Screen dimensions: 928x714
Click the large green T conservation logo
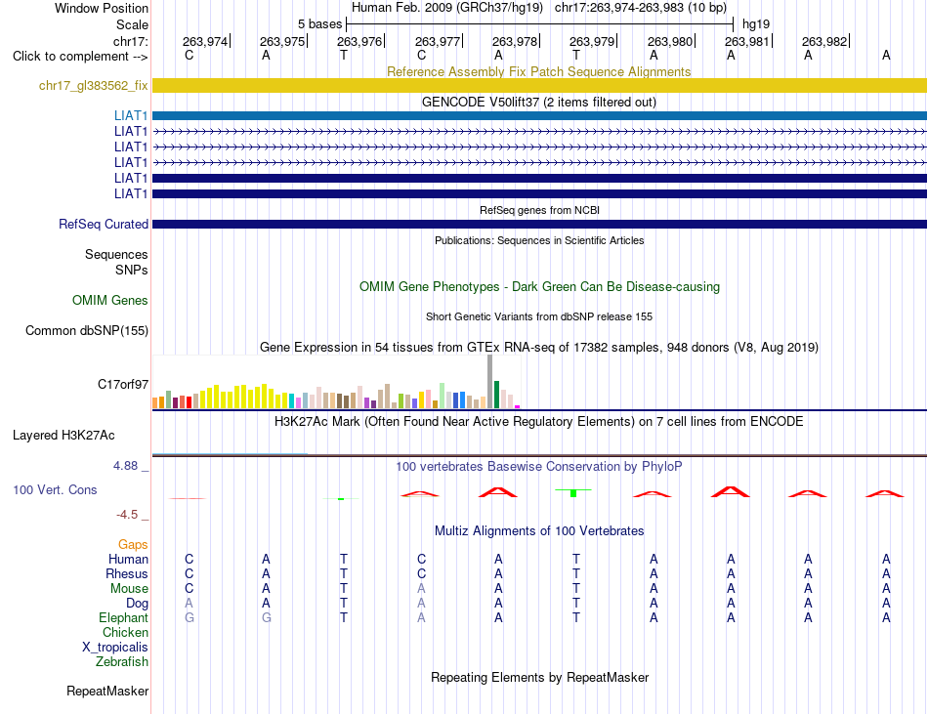coord(572,492)
